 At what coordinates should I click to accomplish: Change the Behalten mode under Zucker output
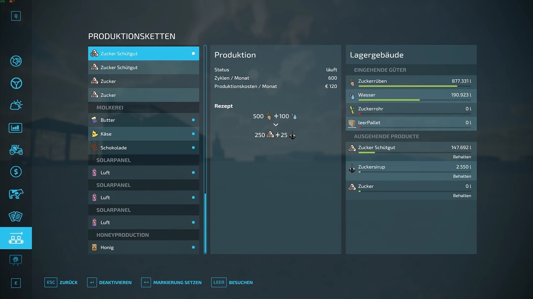pyautogui.click(x=462, y=196)
